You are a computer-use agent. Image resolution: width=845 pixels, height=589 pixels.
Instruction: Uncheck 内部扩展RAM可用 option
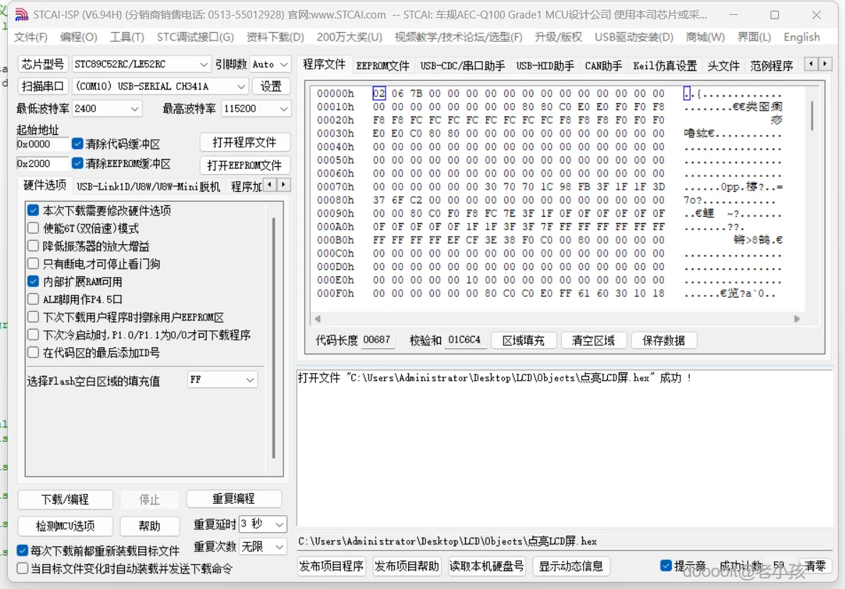33,281
